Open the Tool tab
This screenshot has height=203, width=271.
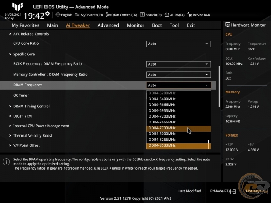tap(174, 25)
